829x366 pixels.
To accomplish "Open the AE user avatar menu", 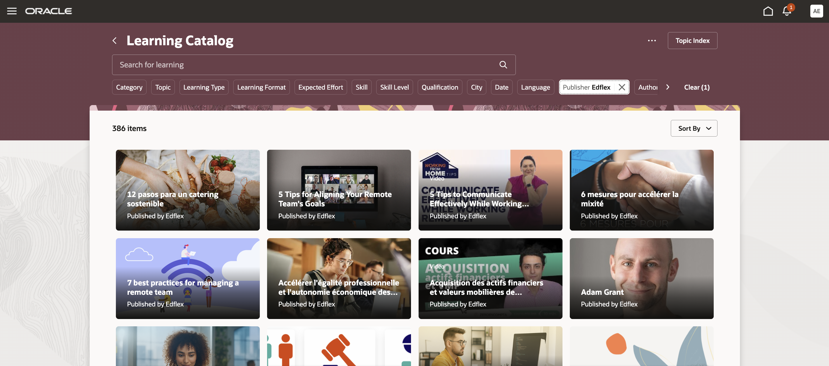I will 816,11.
